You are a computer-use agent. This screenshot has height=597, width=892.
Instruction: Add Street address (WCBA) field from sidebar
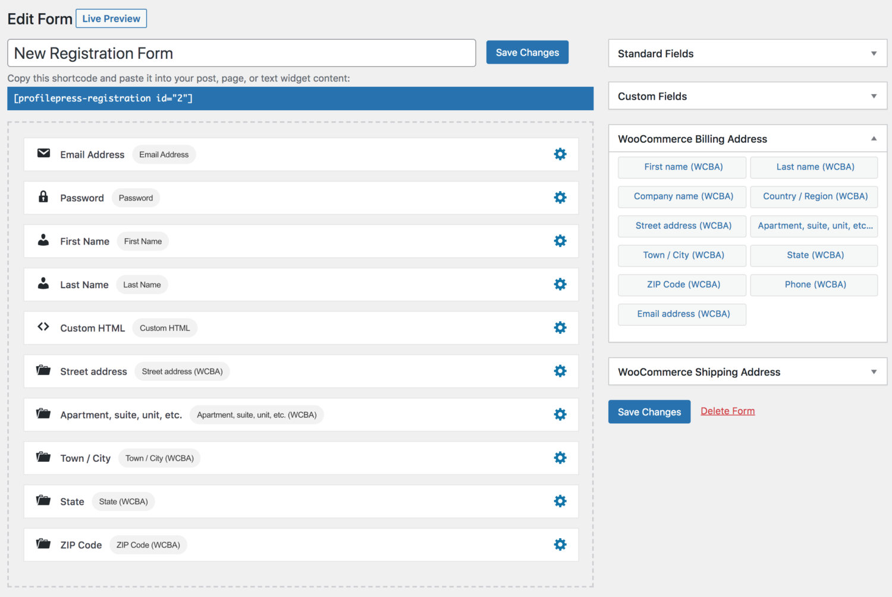682,226
